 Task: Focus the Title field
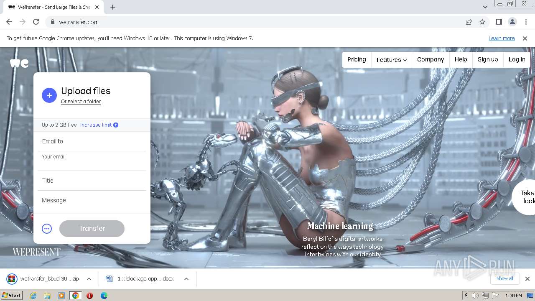[x=92, y=181]
